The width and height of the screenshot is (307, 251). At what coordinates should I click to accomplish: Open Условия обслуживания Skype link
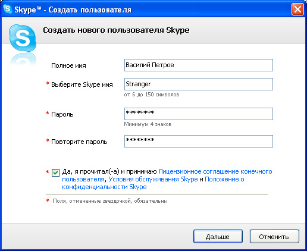point(153,179)
